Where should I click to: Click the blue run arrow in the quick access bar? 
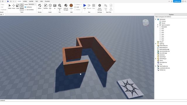pos(8,1)
